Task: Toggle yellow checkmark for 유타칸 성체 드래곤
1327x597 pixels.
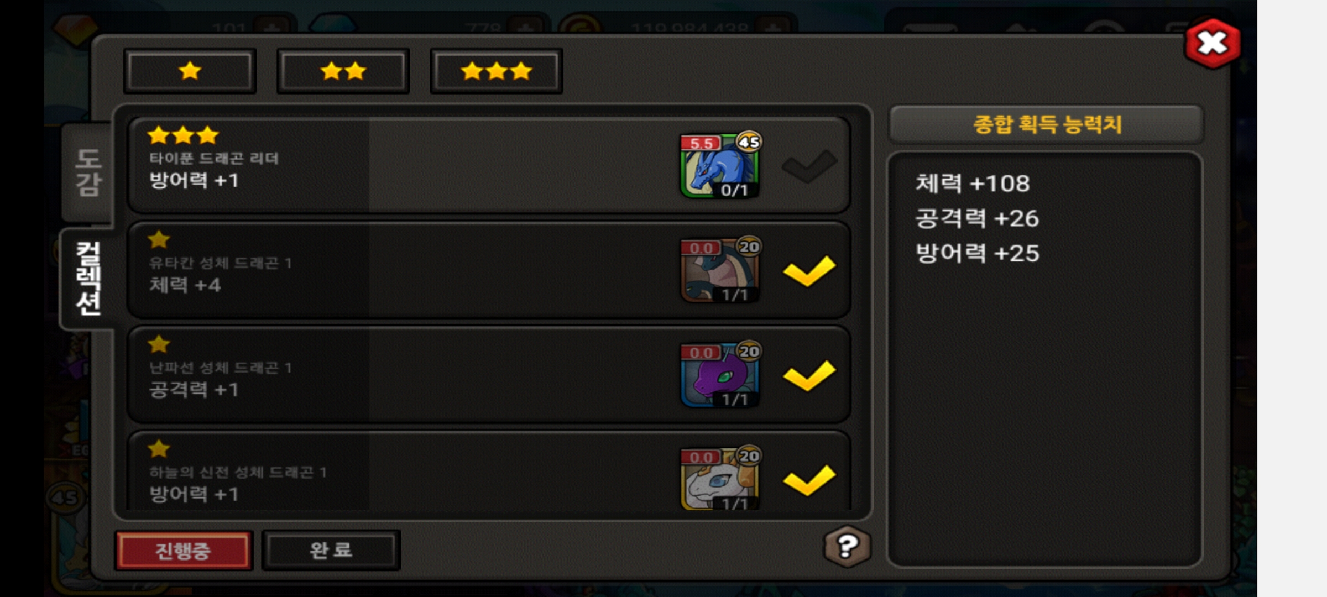Action: tap(809, 270)
